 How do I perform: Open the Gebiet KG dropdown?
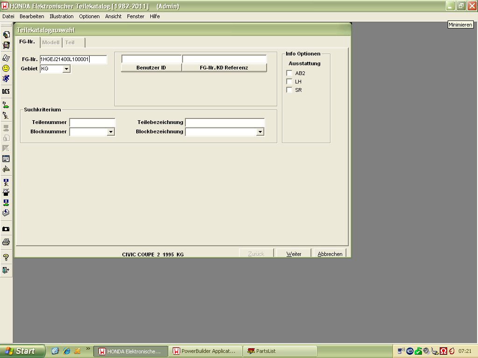click(66, 69)
